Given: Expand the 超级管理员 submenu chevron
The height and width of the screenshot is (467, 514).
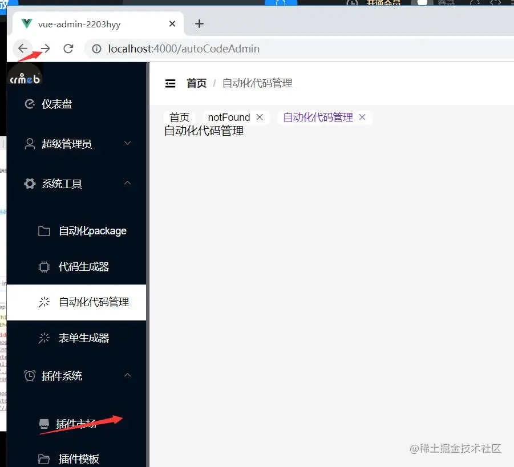Looking at the screenshot, I should tap(128, 143).
